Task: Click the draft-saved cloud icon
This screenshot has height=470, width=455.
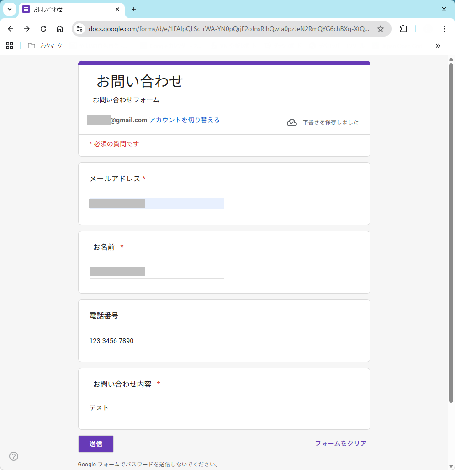Action: 292,122
